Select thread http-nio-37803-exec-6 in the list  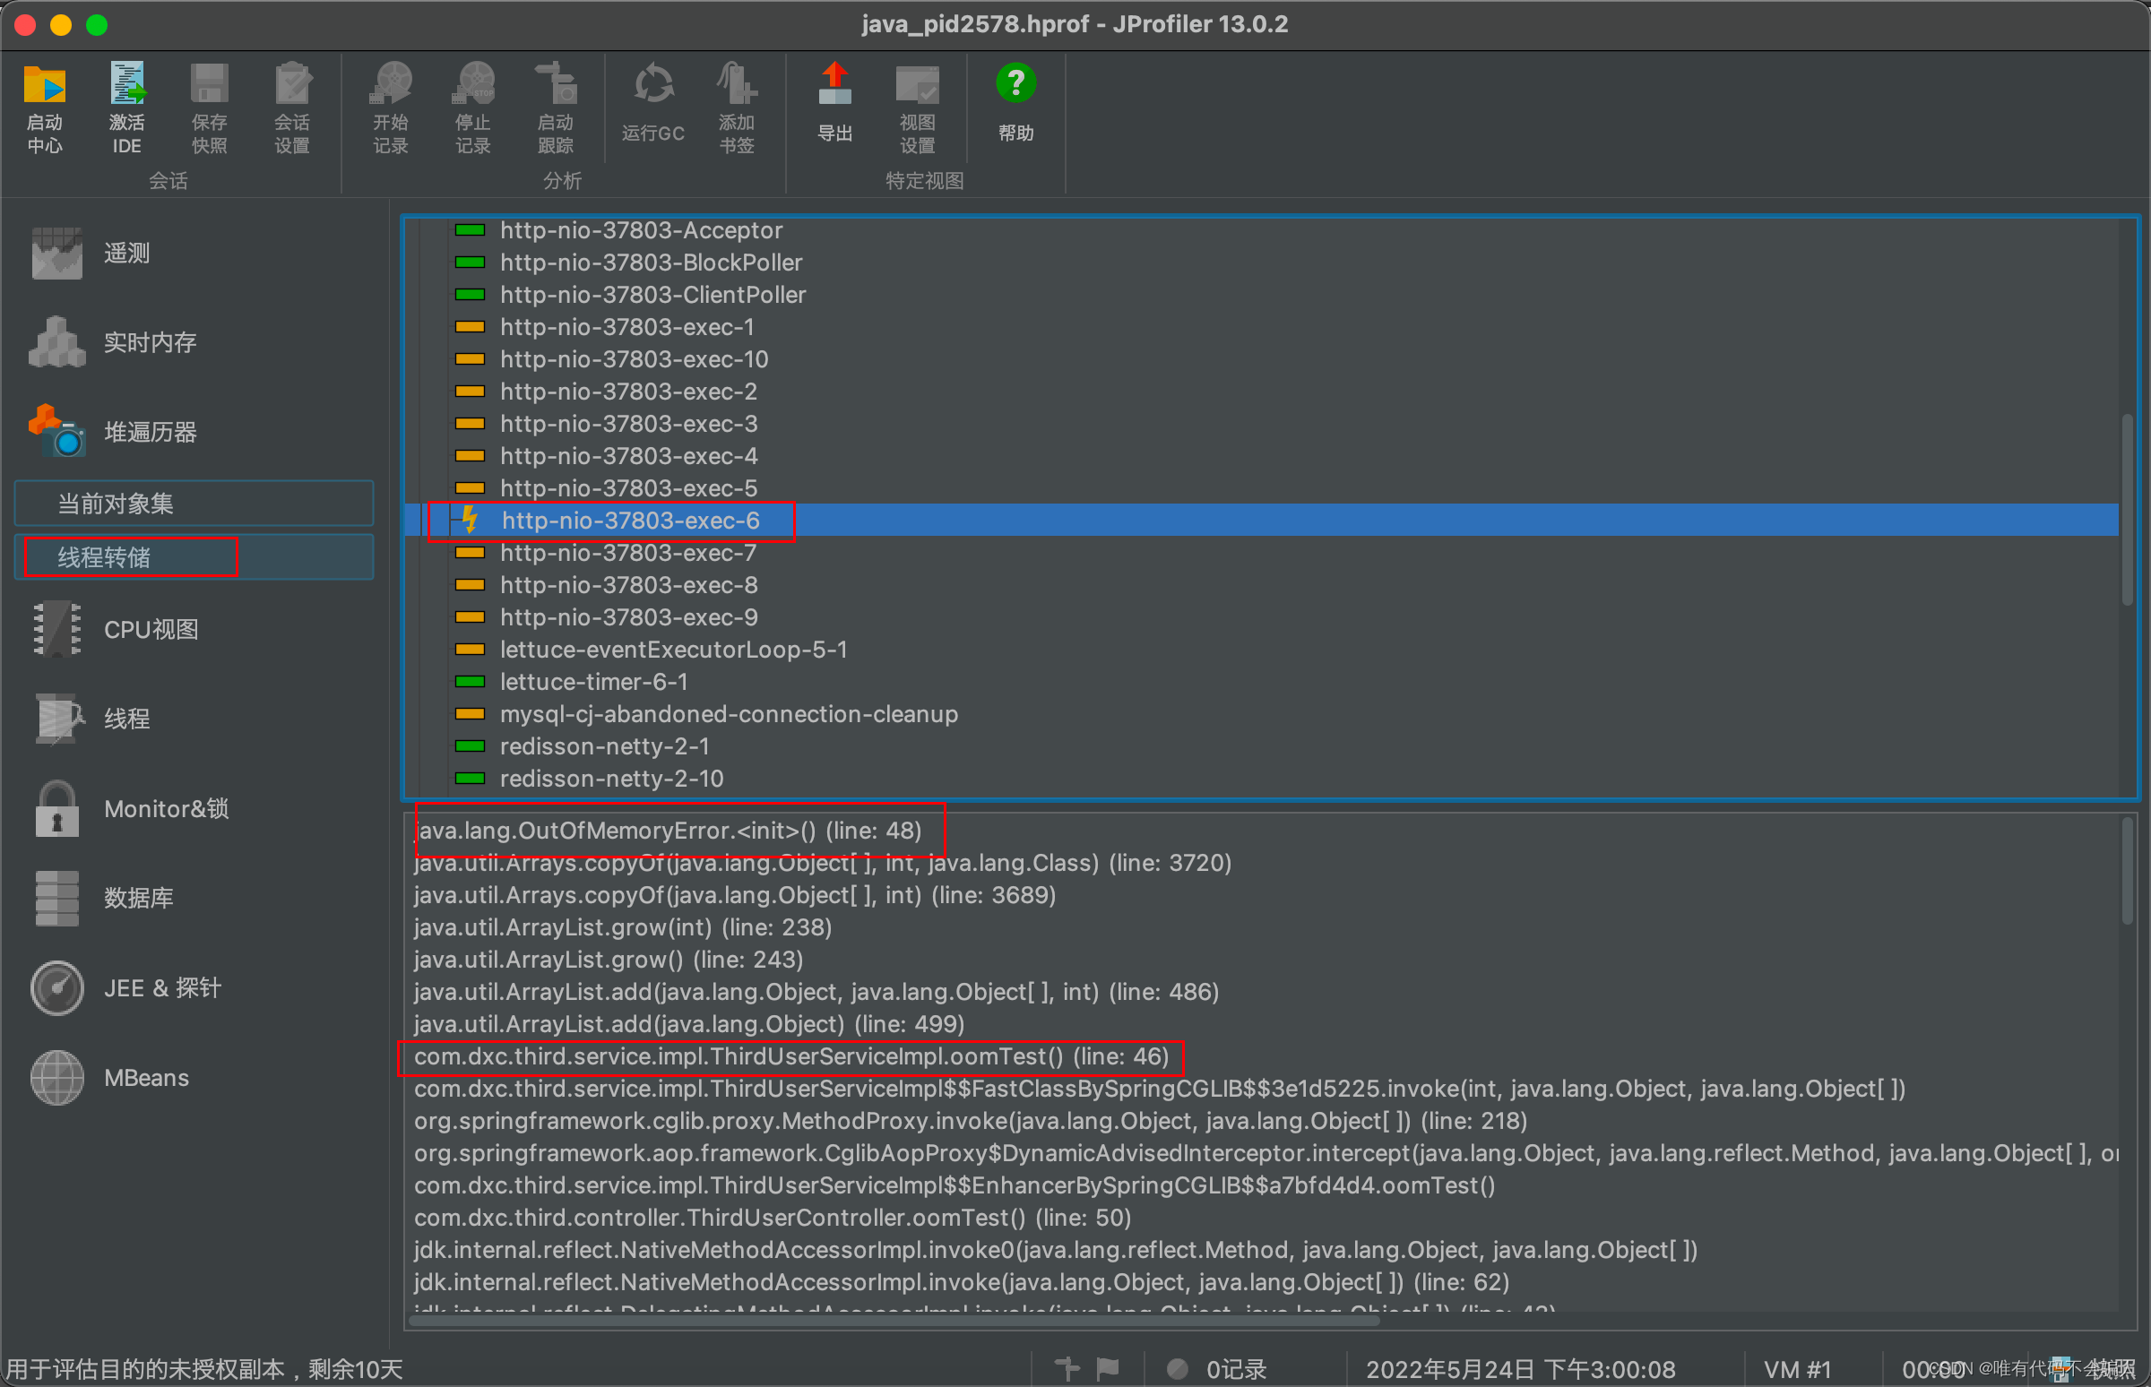point(631,520)
